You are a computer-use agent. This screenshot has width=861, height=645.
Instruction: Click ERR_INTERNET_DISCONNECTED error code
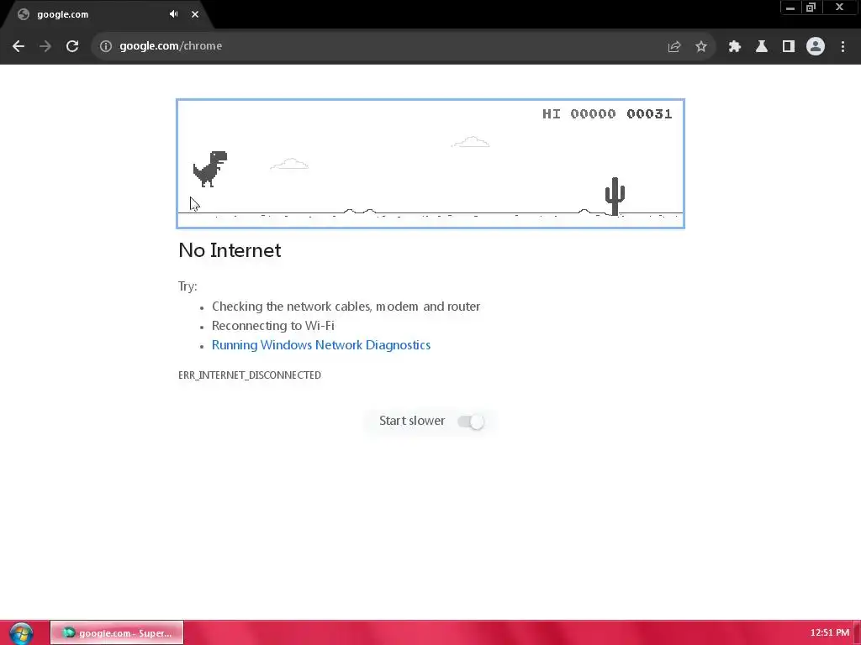click(x=249, y=375)
